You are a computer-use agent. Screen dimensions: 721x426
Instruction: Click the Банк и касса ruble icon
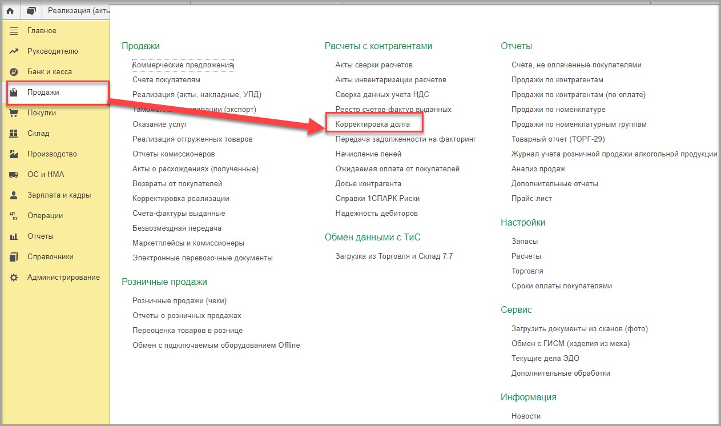point(14,72)
